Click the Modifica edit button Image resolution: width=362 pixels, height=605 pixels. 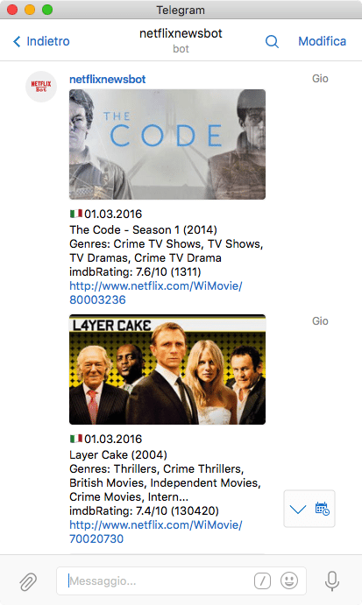(322, 41)
